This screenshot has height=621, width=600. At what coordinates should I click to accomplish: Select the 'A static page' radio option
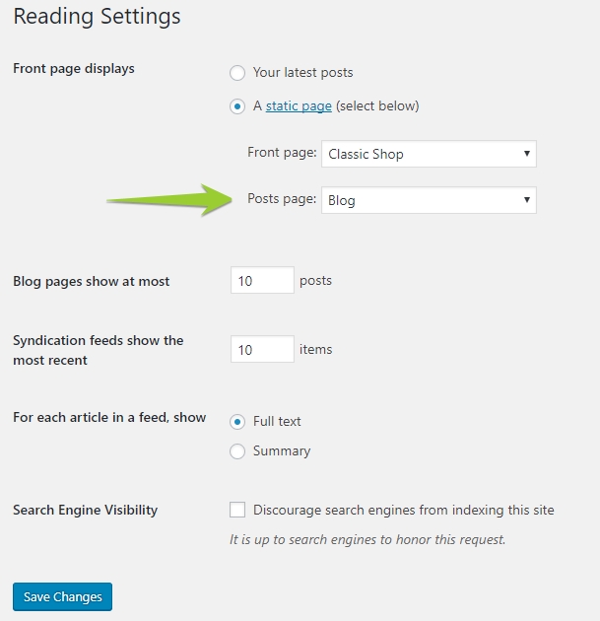tap(237, 106)
